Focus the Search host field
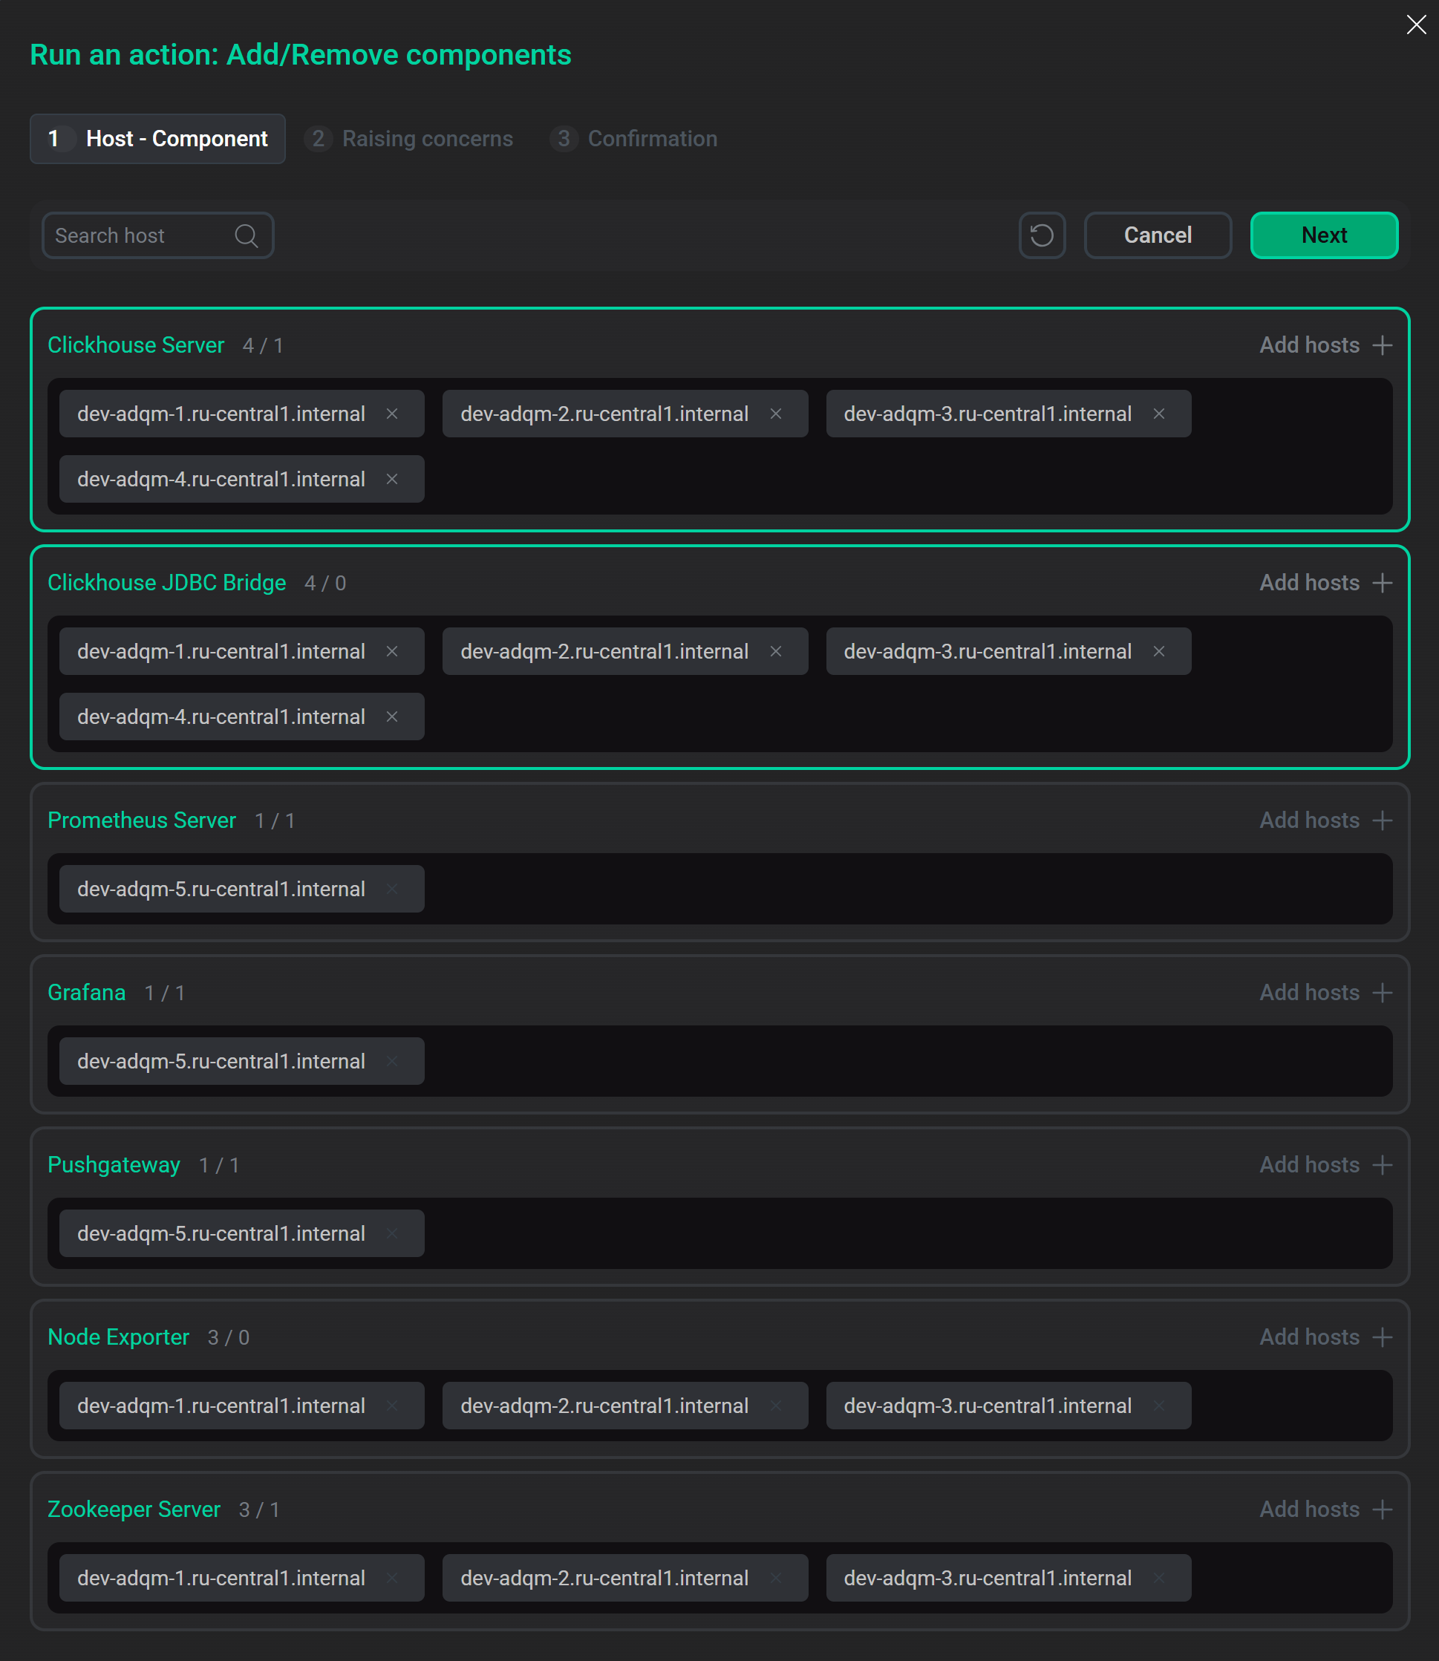1439x1661 pixels. 157,235
